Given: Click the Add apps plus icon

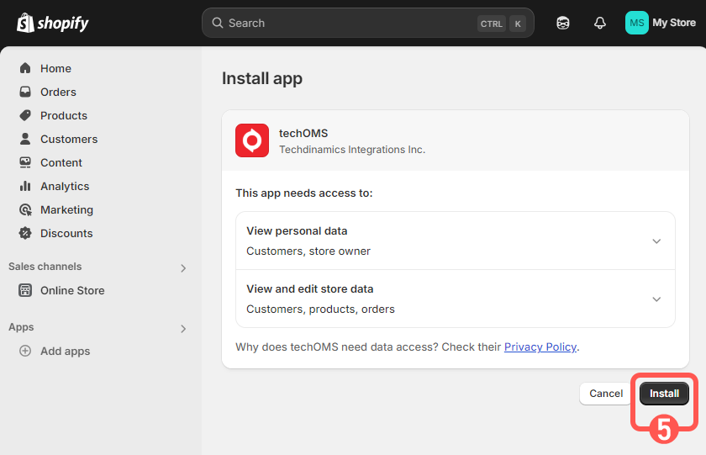Looking at the screenshot, I should click(x=25, y=351).
